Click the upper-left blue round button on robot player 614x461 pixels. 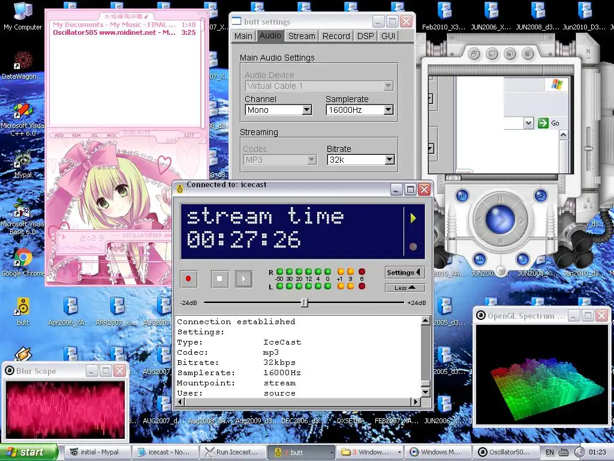(x=462, y=195)
